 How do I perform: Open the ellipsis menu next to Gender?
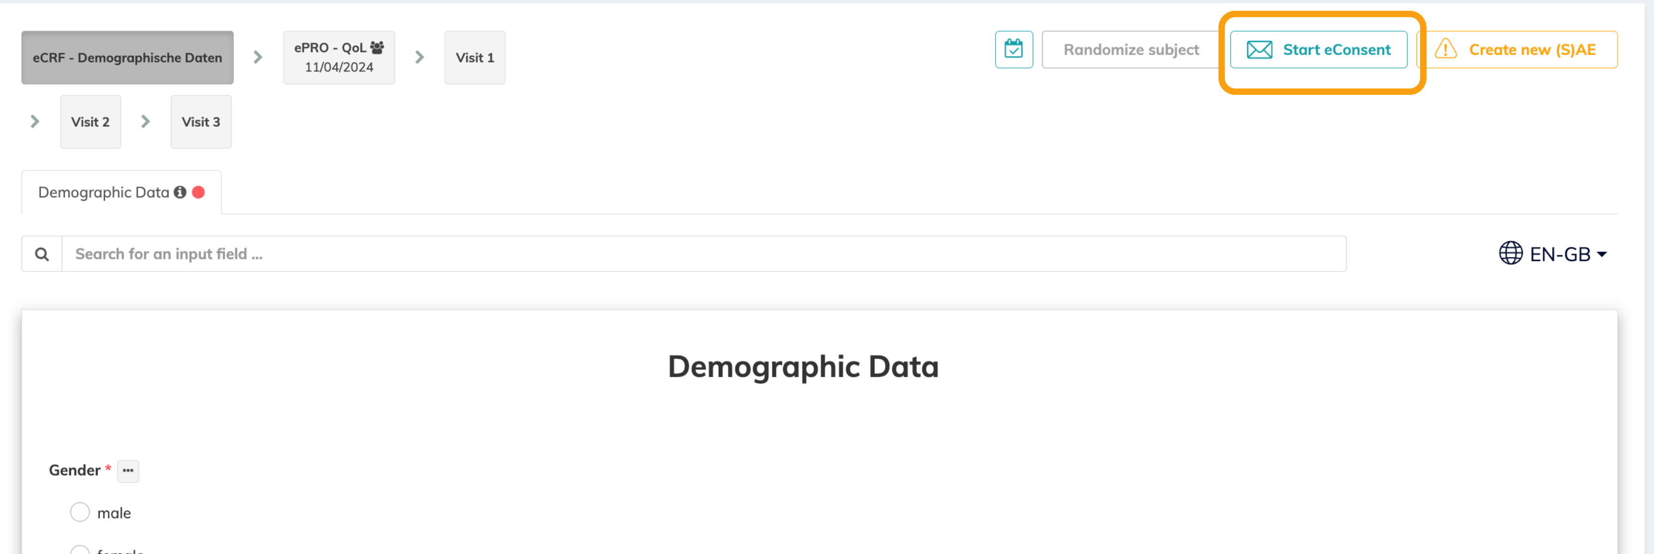point(128,471)
